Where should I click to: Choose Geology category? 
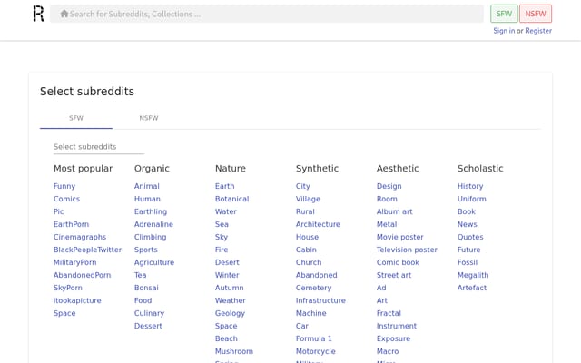coord(230,313)
